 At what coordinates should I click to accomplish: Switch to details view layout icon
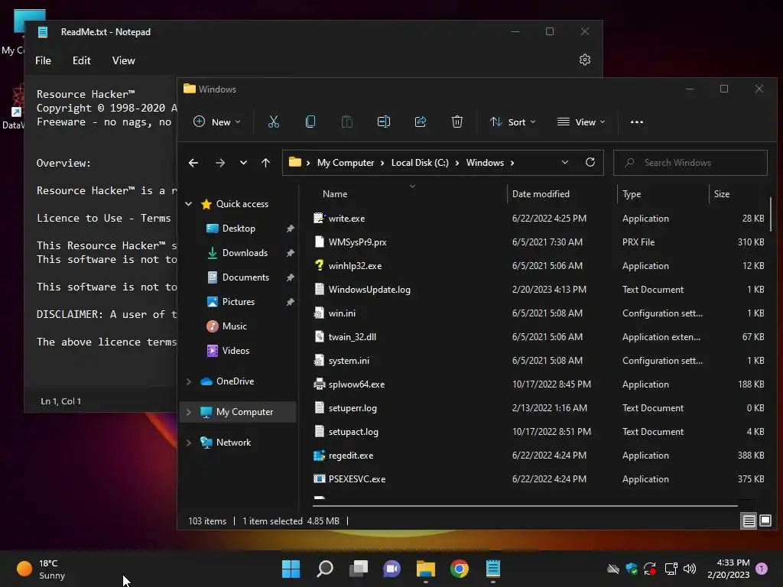pyautogui.click(x=749, y=521)
